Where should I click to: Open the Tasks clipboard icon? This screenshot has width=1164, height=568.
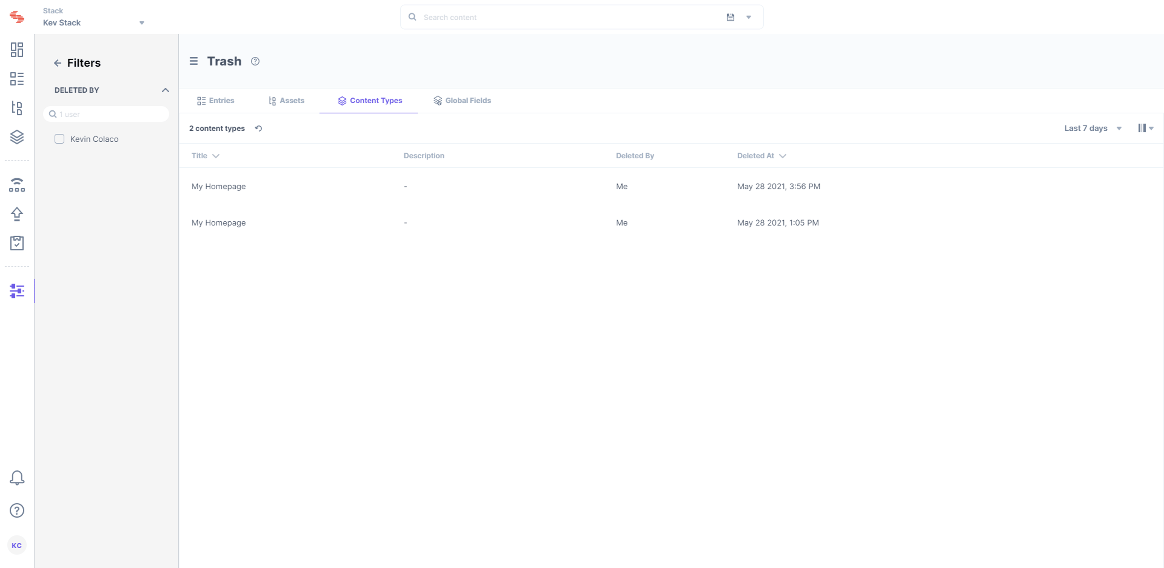tap(17, 243)
